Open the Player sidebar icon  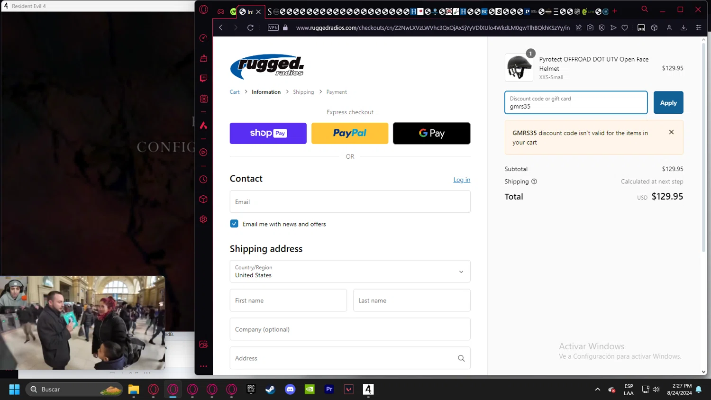(x=204, y=153)
